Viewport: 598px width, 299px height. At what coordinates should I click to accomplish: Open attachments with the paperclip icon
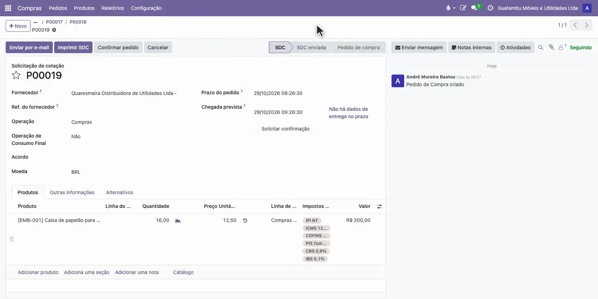point(551,47)
